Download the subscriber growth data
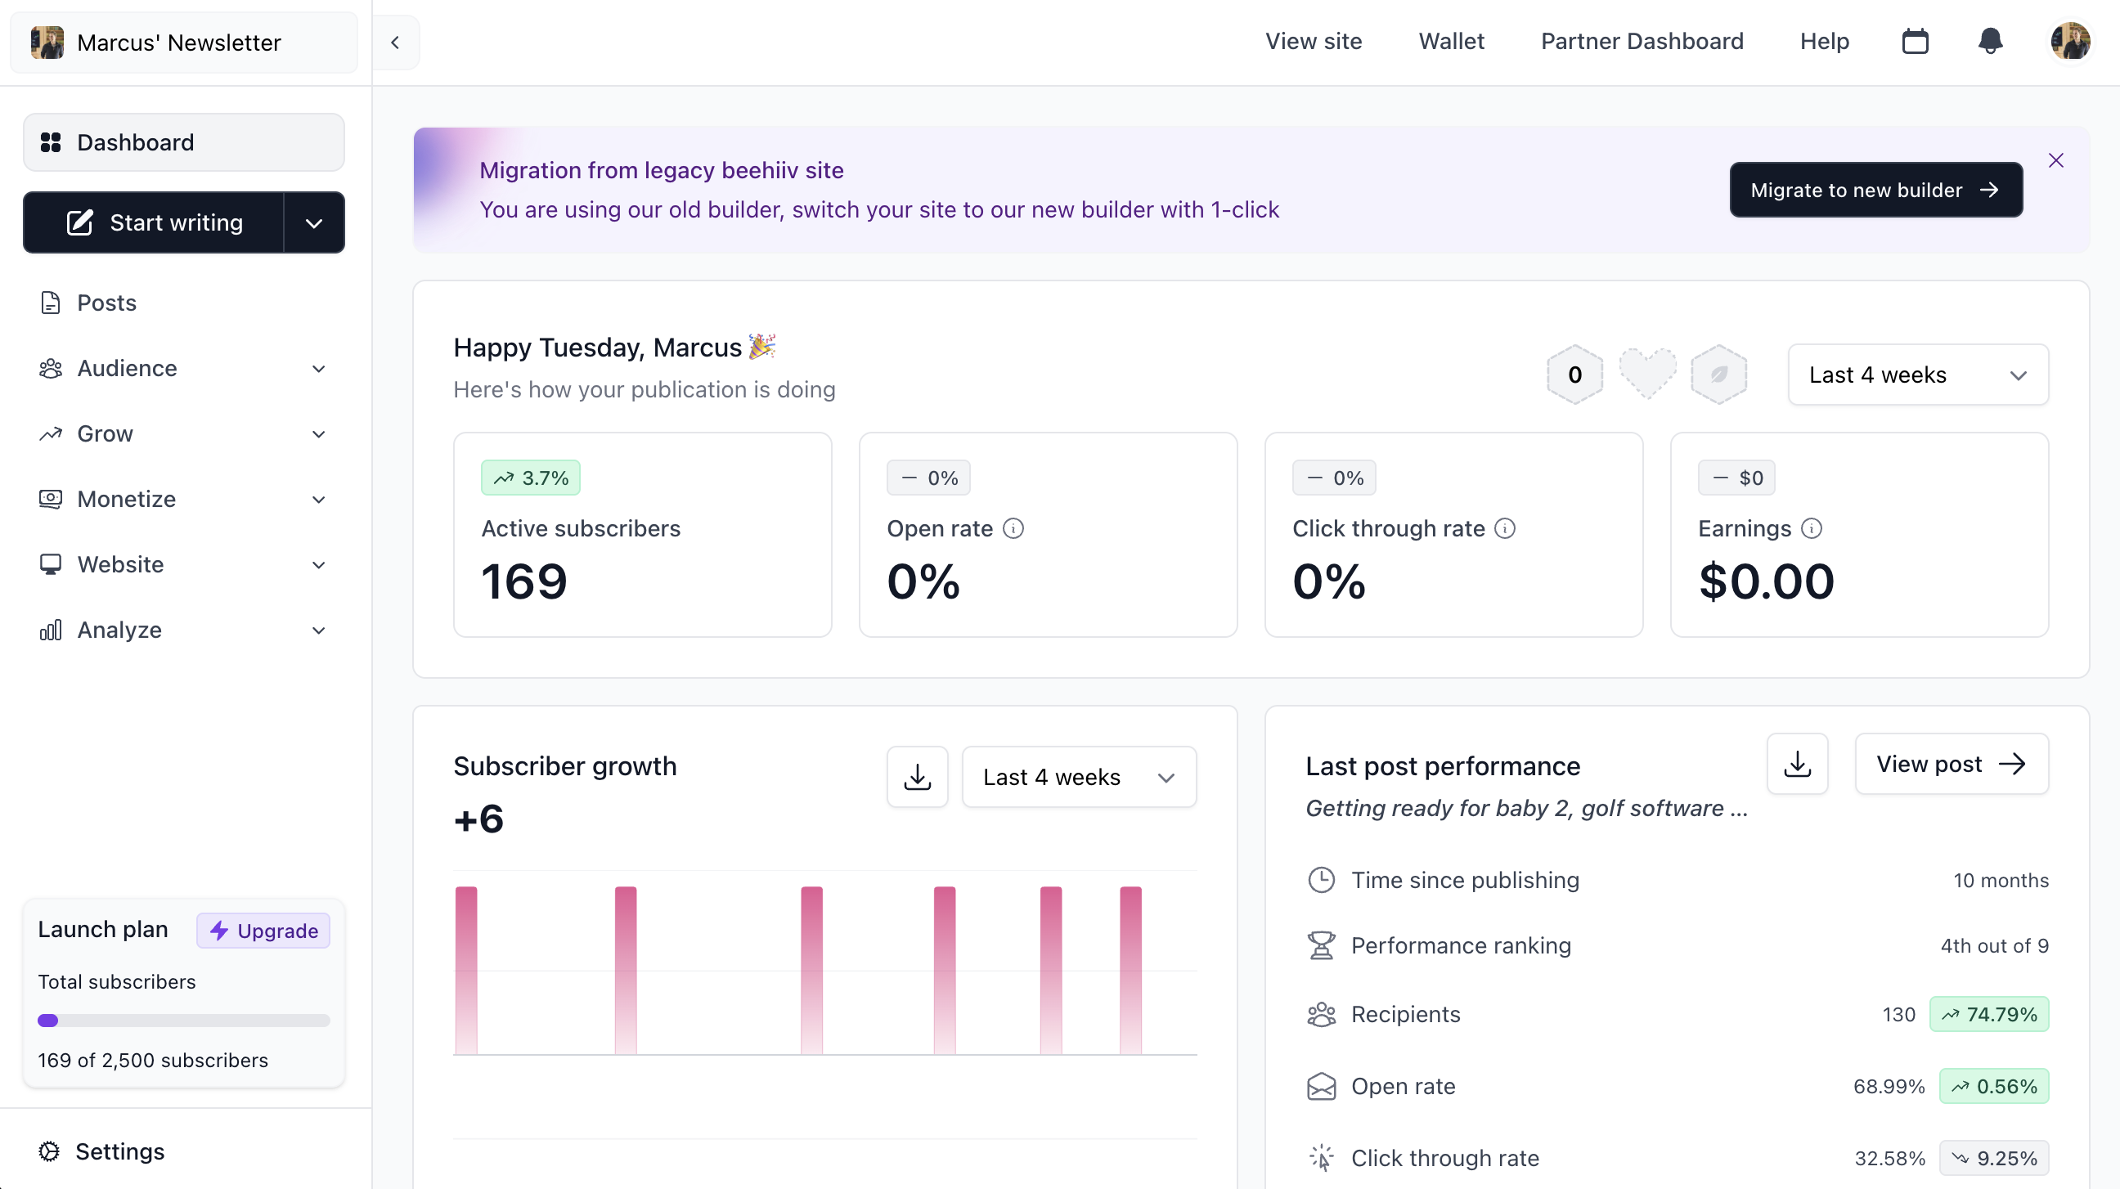This screenshot has height=1189, width=2120. (x=917, y=776)
